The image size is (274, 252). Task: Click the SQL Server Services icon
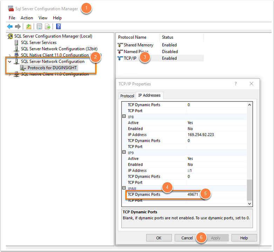(16, 42)
